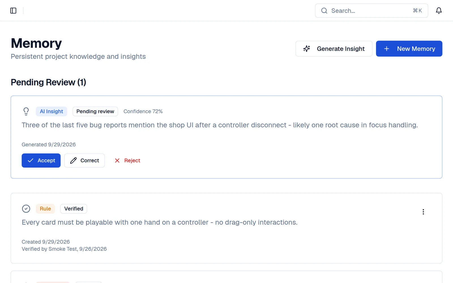Click the Pending review badge
Screen dimensions: 453x283
tap(95, 112)
